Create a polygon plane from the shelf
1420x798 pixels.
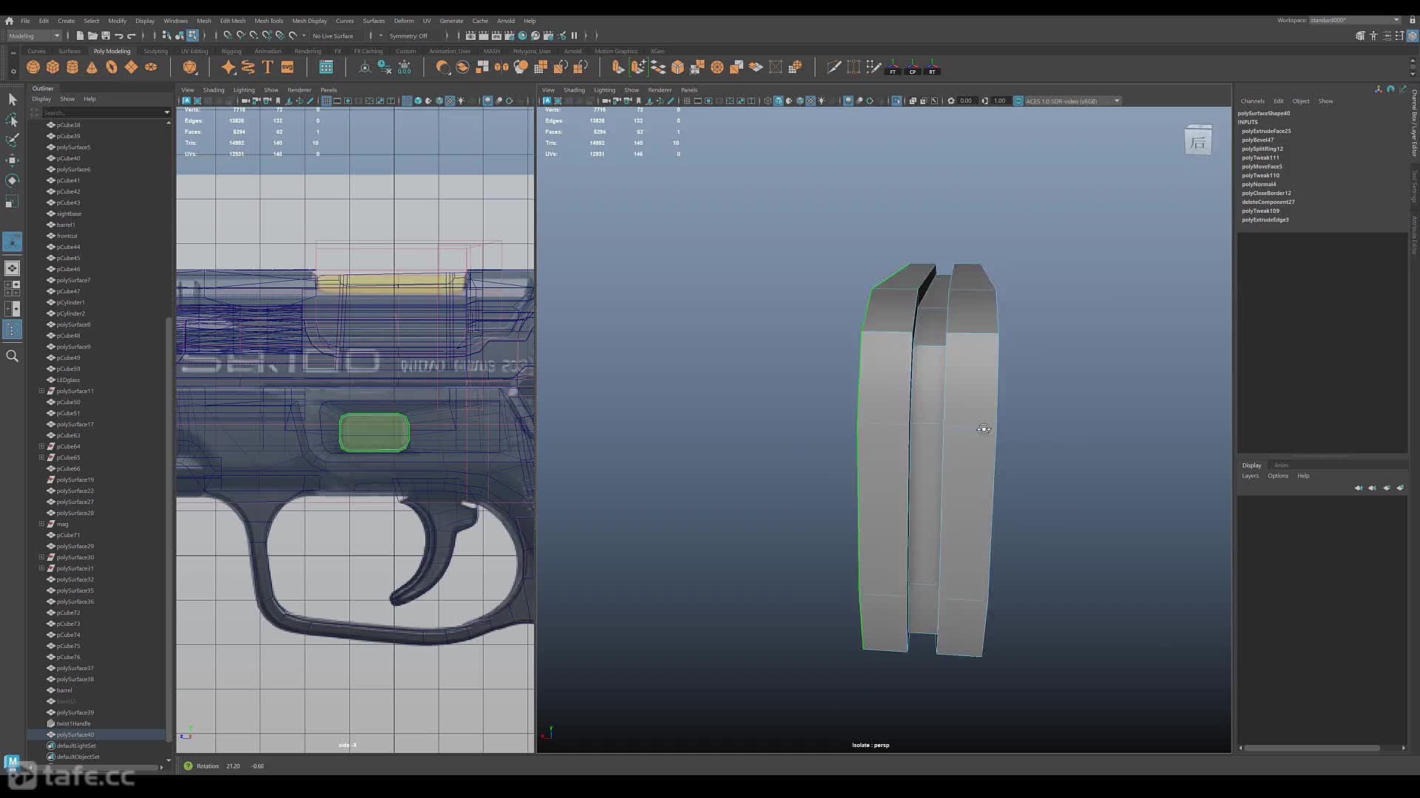[x=131, y=67]
